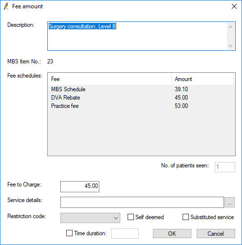Open Service details browse ellipsis button
Screen dimensions: 242x245
(229, 203)
